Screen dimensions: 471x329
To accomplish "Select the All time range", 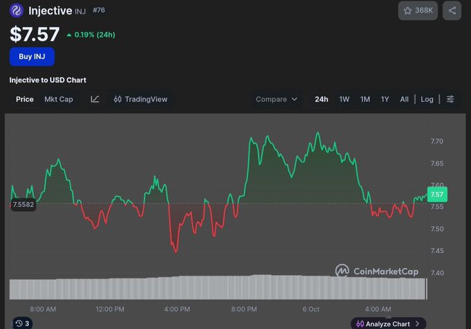I will point(405,99).
